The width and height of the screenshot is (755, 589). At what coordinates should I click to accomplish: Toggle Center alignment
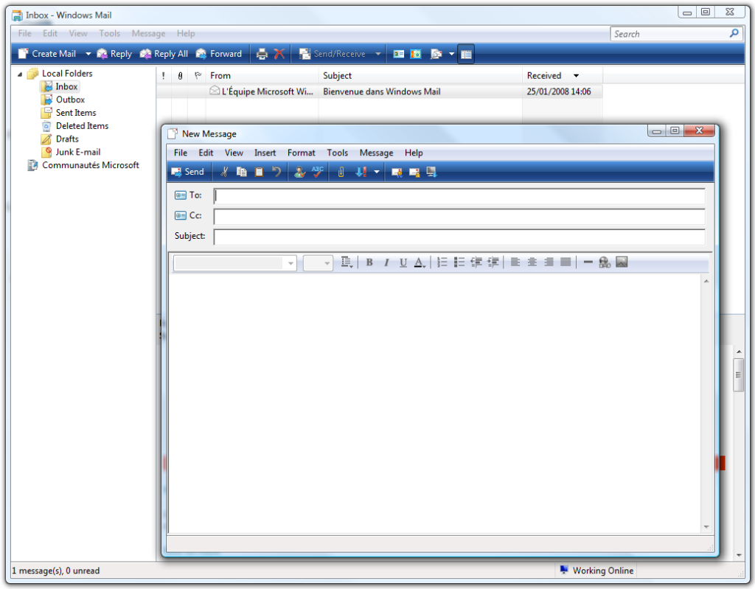(x=532, y=262)
